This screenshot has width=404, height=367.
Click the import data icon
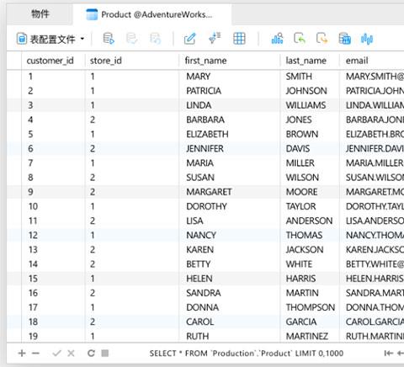click(300, 39)
